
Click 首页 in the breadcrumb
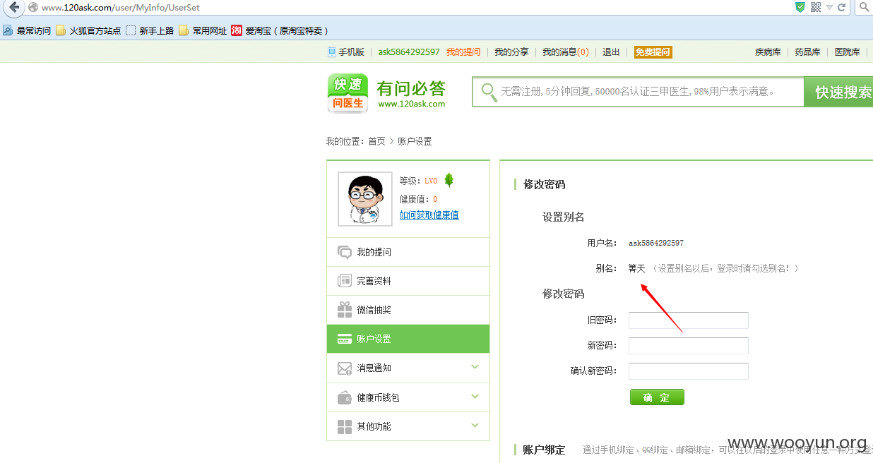(x=376, y=141)
